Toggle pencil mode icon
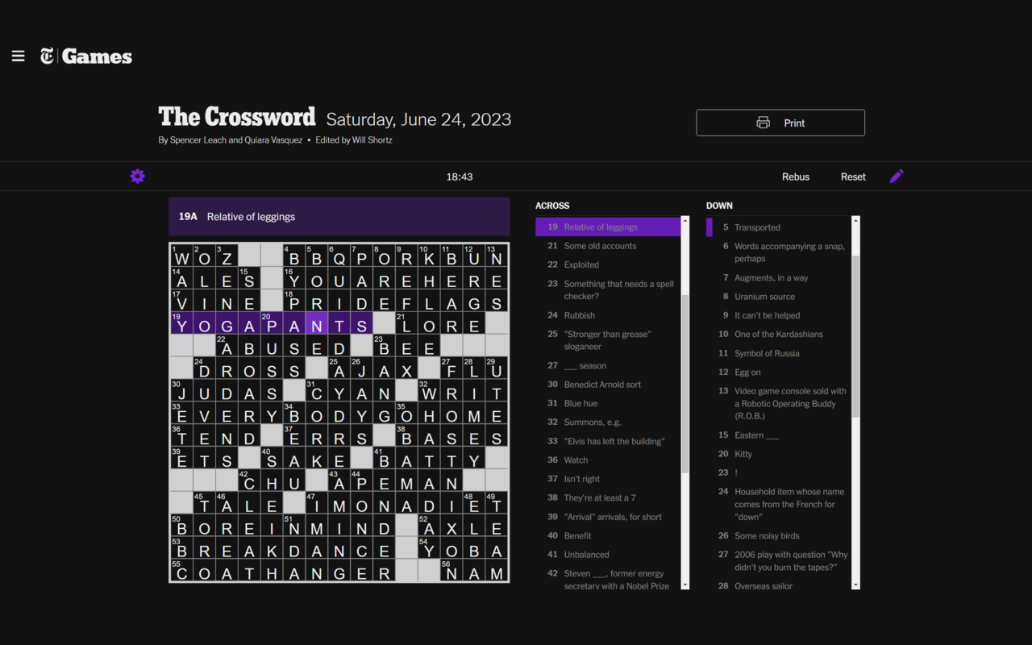1032x645 pixels. coord(897,176)
